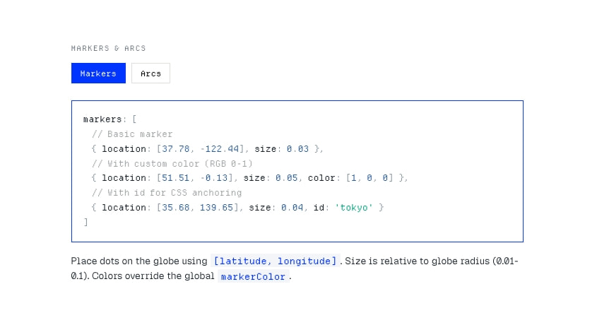Screen dimensions: 597x313
Task: Switch to the Arcs tab
Action: [x=150, y=73]
